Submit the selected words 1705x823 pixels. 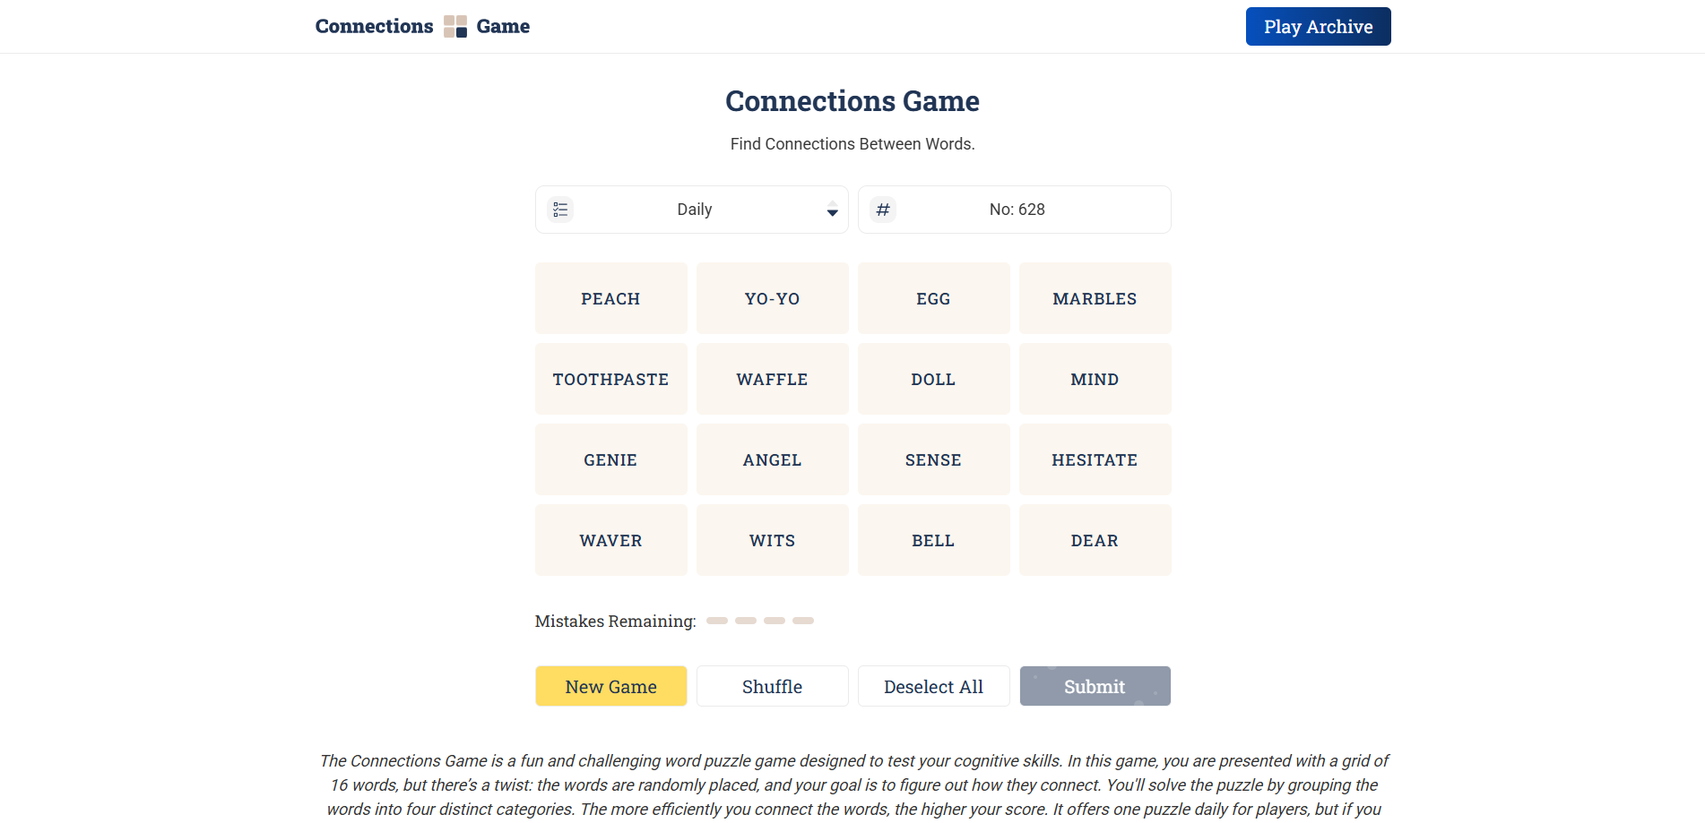pos(1095,687)
